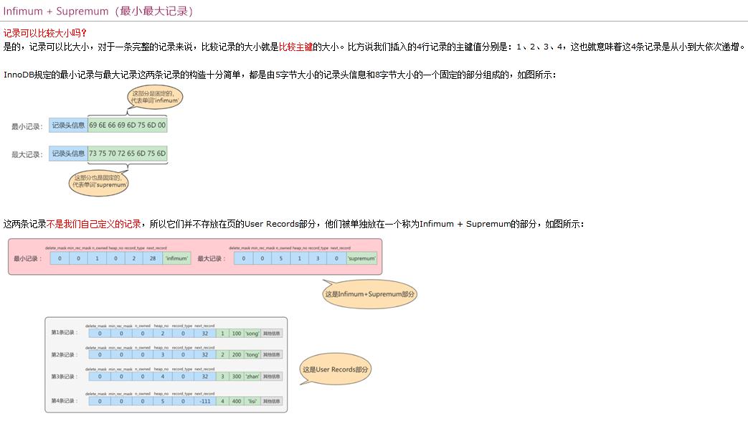Viewport: 748px width, 424px height.
Task: Click the red text '不是我们自己定义的记录'
Action: [x=94, y=224]
